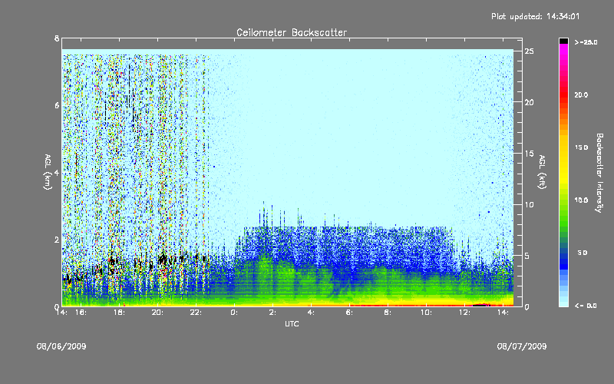
Task: Click the 'Plot updated: 14:34:01' timestamp
Action: pyautogui.click(x=535, y=16)
